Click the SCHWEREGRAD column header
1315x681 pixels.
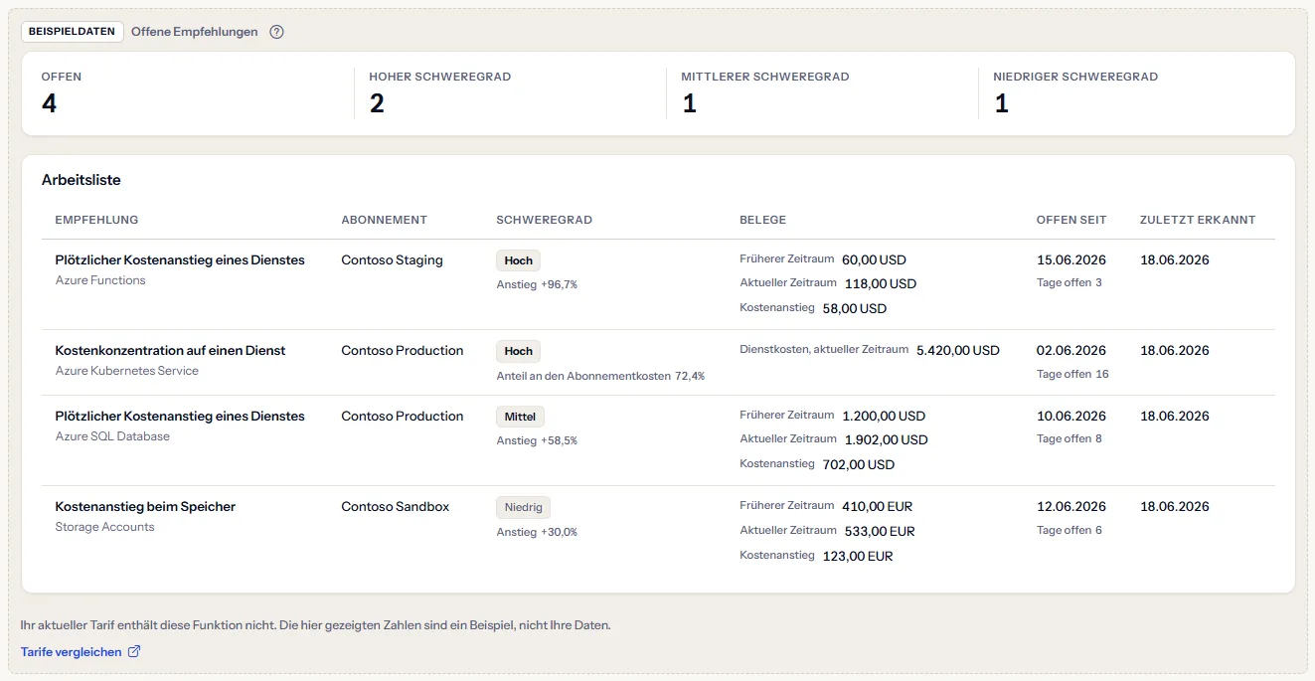(545, 220)
